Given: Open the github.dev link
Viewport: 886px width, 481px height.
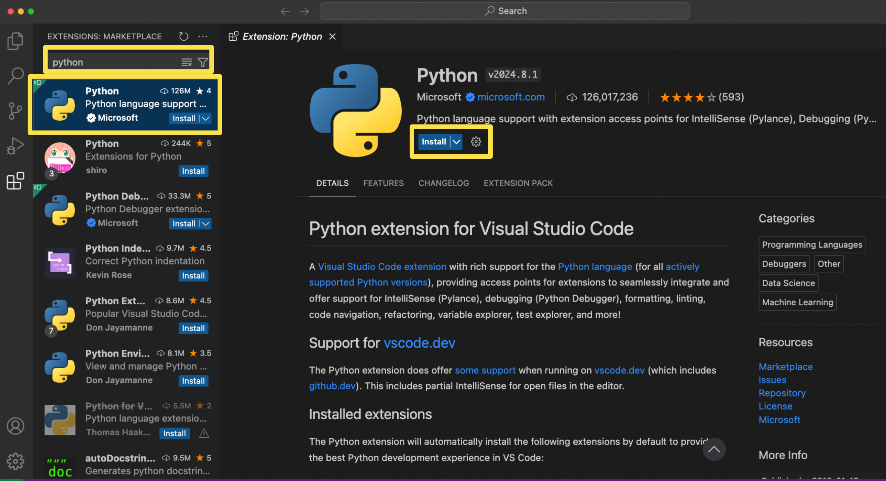Looking at the screenshot, I should point(332,386).
